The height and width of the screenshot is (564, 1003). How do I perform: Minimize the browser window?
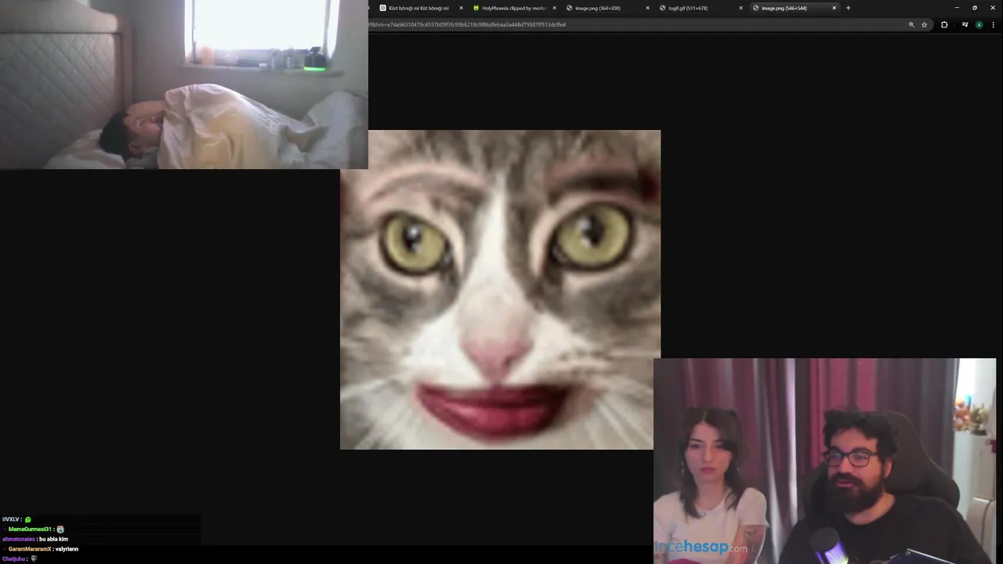coord(957,8)
